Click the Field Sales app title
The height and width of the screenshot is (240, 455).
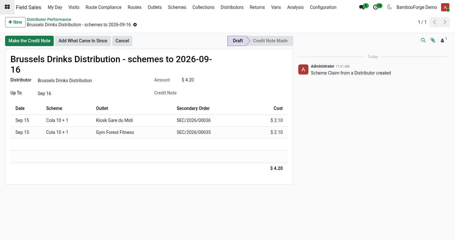pos(28,7)
